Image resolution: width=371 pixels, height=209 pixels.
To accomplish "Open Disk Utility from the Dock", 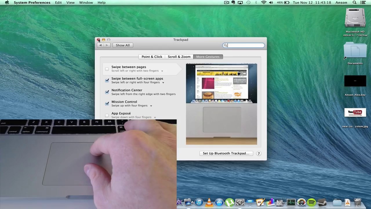I will tap(281, 202).
